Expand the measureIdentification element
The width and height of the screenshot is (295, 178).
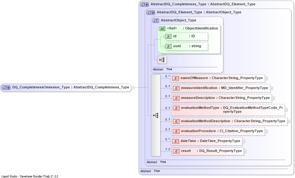(x=271, y=88)
